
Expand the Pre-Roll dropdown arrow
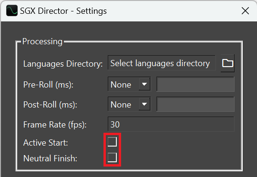tap(144, 84)
